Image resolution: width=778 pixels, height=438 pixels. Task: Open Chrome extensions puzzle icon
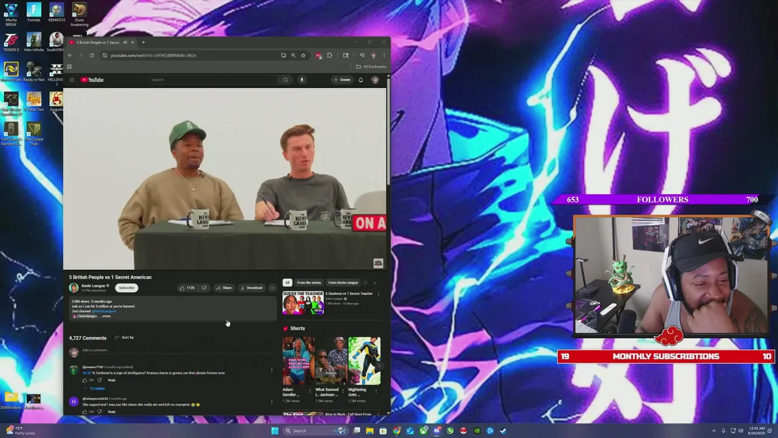tap(329, 55)
